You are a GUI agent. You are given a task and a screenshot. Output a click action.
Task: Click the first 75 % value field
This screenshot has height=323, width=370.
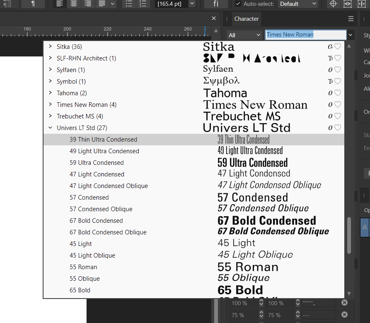pyautogui.click(x=243, y=315)
